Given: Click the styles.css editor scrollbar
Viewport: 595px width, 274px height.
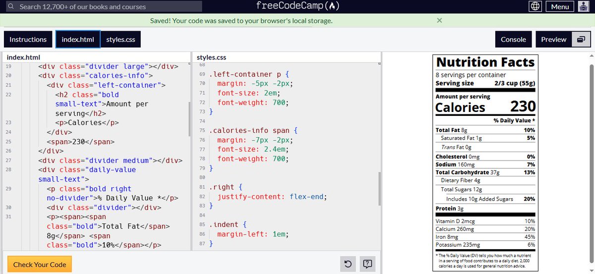Looking at the screenshot, I should [380, 189].
